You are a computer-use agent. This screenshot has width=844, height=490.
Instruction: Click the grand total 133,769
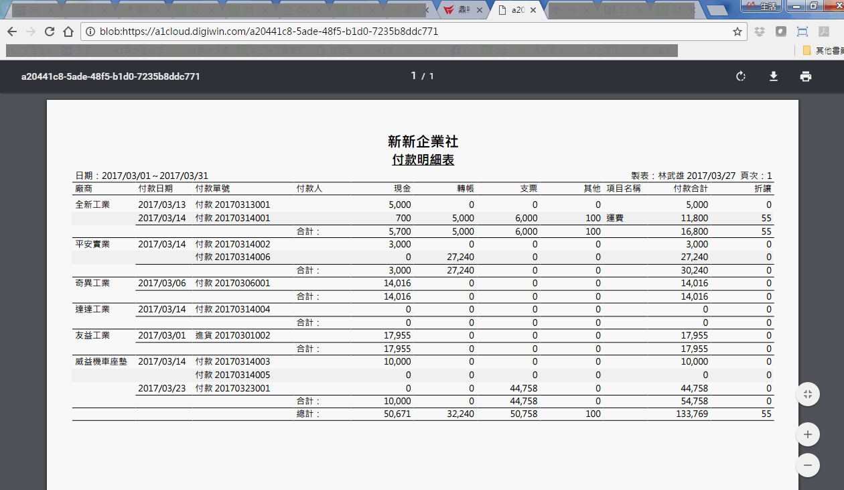(691, 414)
